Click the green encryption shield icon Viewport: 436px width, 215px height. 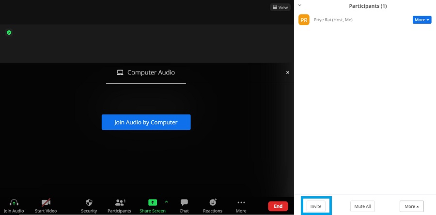tap(9, 32)
